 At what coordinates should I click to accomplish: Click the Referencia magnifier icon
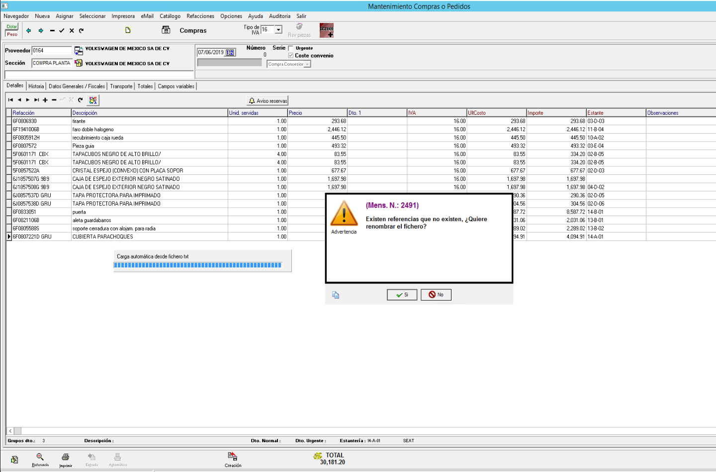point(40,457)
